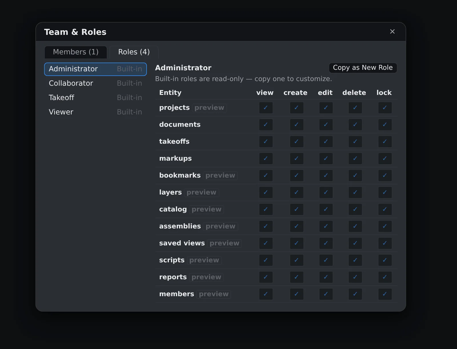This screenshot has width=457, height=349.
Task: Toggle catalog delete permission checkbox
Action: [355, 209]
